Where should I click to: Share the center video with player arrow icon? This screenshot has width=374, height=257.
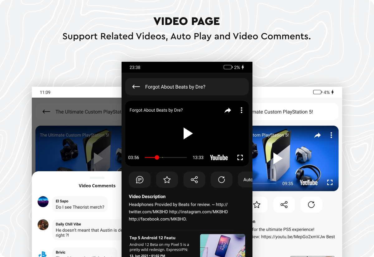click(x=228, y=110)
